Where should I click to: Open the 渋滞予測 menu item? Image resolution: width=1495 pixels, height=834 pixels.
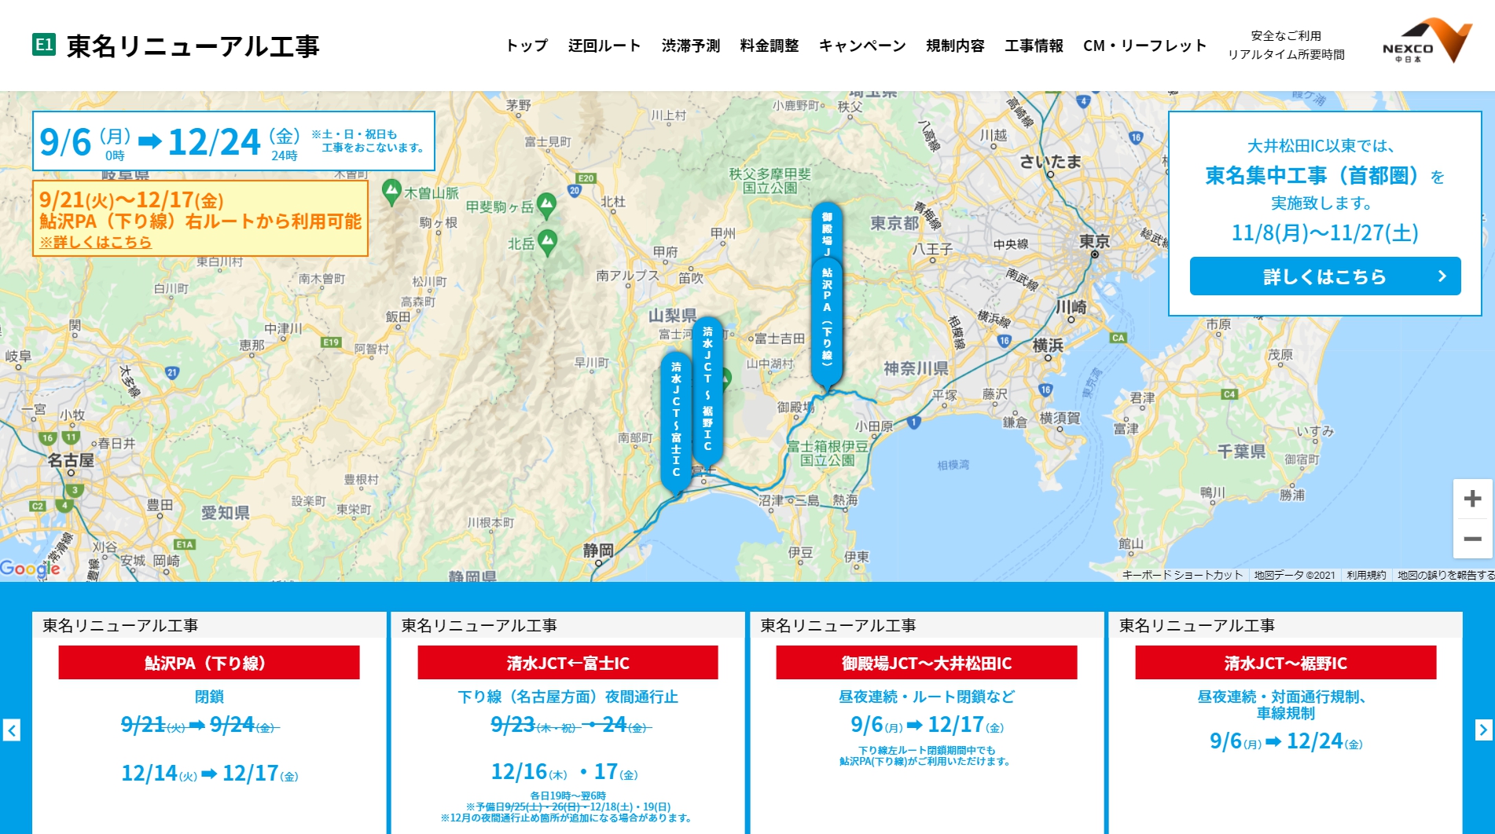tap(691, 46)
